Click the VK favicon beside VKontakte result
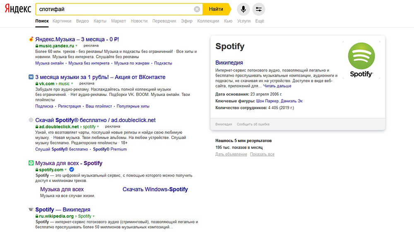Image resolution: width=414 pixels, height=233 pixels. click(x=31, y=77)
